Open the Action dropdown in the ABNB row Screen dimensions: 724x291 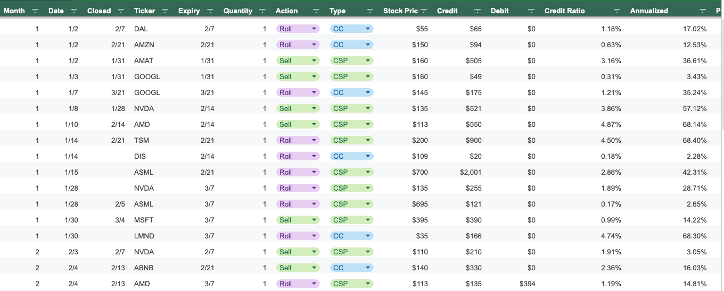click(x=314, y=268)
